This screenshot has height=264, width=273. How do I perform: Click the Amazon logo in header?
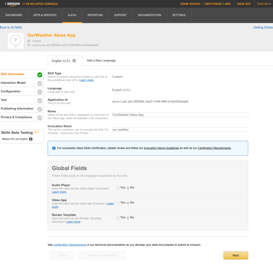(x=13, y=4)
